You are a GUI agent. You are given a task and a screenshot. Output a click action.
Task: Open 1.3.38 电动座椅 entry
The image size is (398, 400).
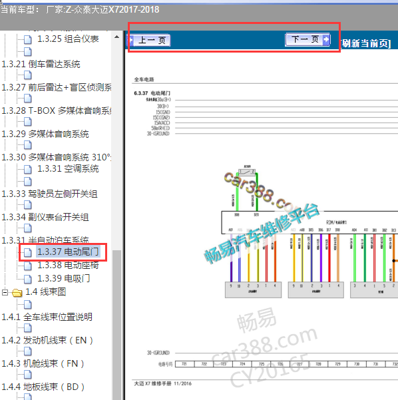click(68, 266)
